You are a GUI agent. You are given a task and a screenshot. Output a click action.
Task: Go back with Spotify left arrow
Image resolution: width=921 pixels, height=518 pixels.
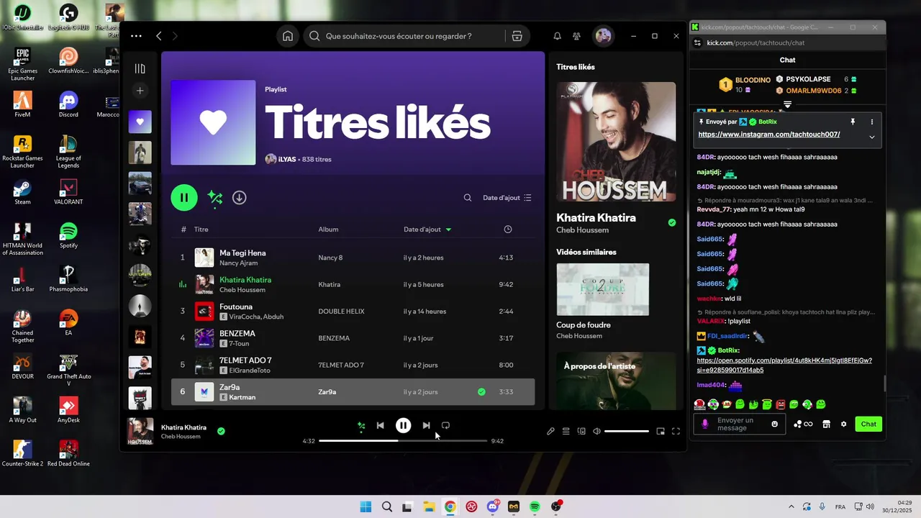[159, 36]
